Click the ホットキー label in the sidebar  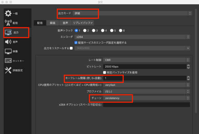[18, 61]
